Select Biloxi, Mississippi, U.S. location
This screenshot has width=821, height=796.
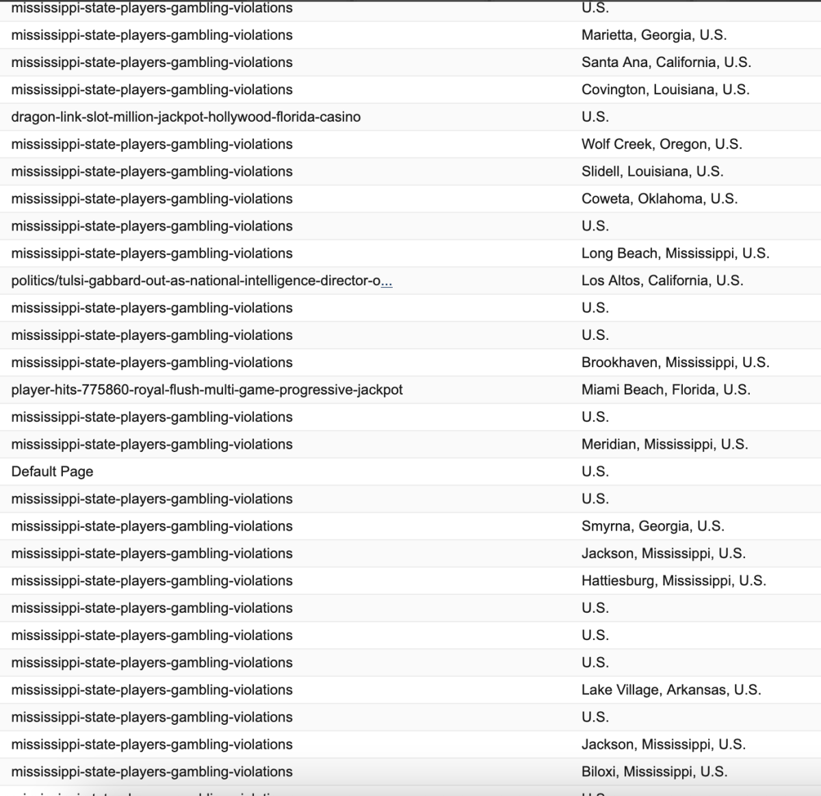(x=654, y=772)
